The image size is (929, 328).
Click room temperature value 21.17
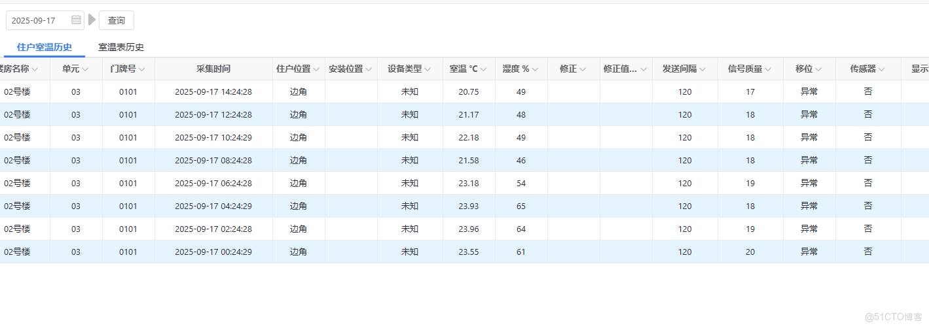[x=469, y=114]
